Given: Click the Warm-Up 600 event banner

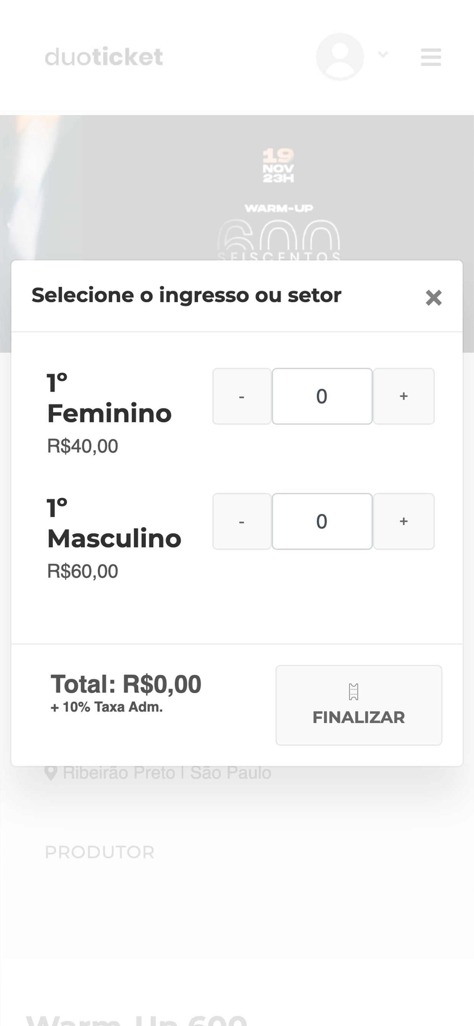Looking at the screenshot, I should 237,187.
